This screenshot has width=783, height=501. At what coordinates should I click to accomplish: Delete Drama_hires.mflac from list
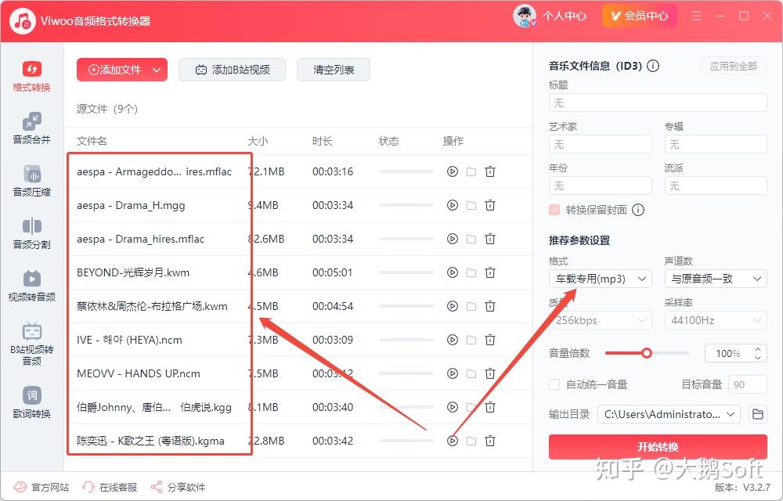490,239
